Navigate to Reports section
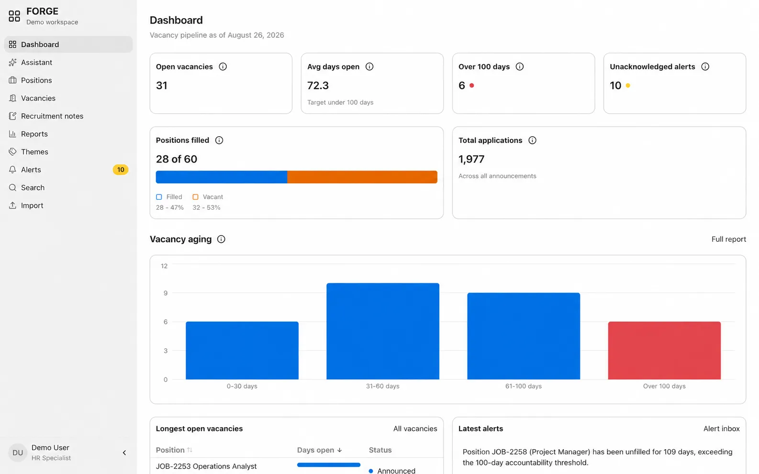Viewport: 759px width, 474px height. pyautogui.click(x=68, y=134)
